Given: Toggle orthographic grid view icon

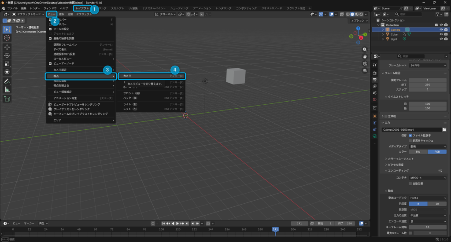Looking at the screenshot, I should (x=365, y=70).
